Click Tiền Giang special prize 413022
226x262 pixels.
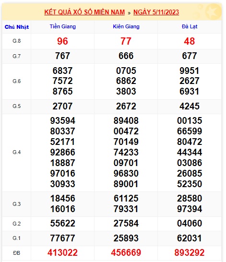click(62, 252)
